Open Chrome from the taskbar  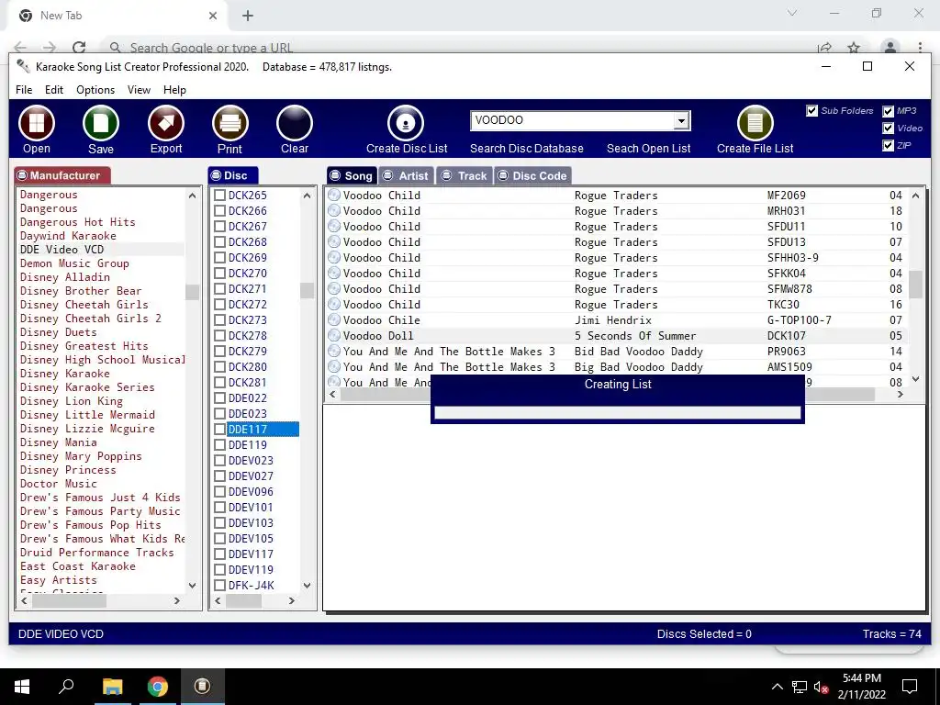coord(158,687)
